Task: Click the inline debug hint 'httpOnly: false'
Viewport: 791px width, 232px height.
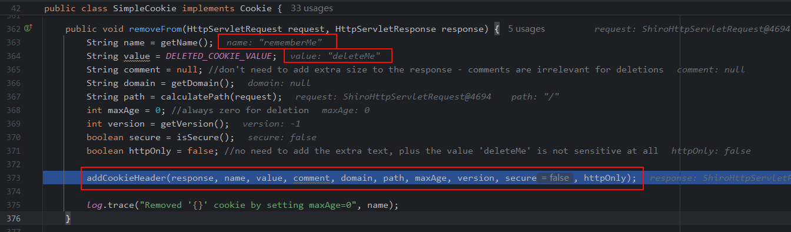Action: click(x=711, y=151)
